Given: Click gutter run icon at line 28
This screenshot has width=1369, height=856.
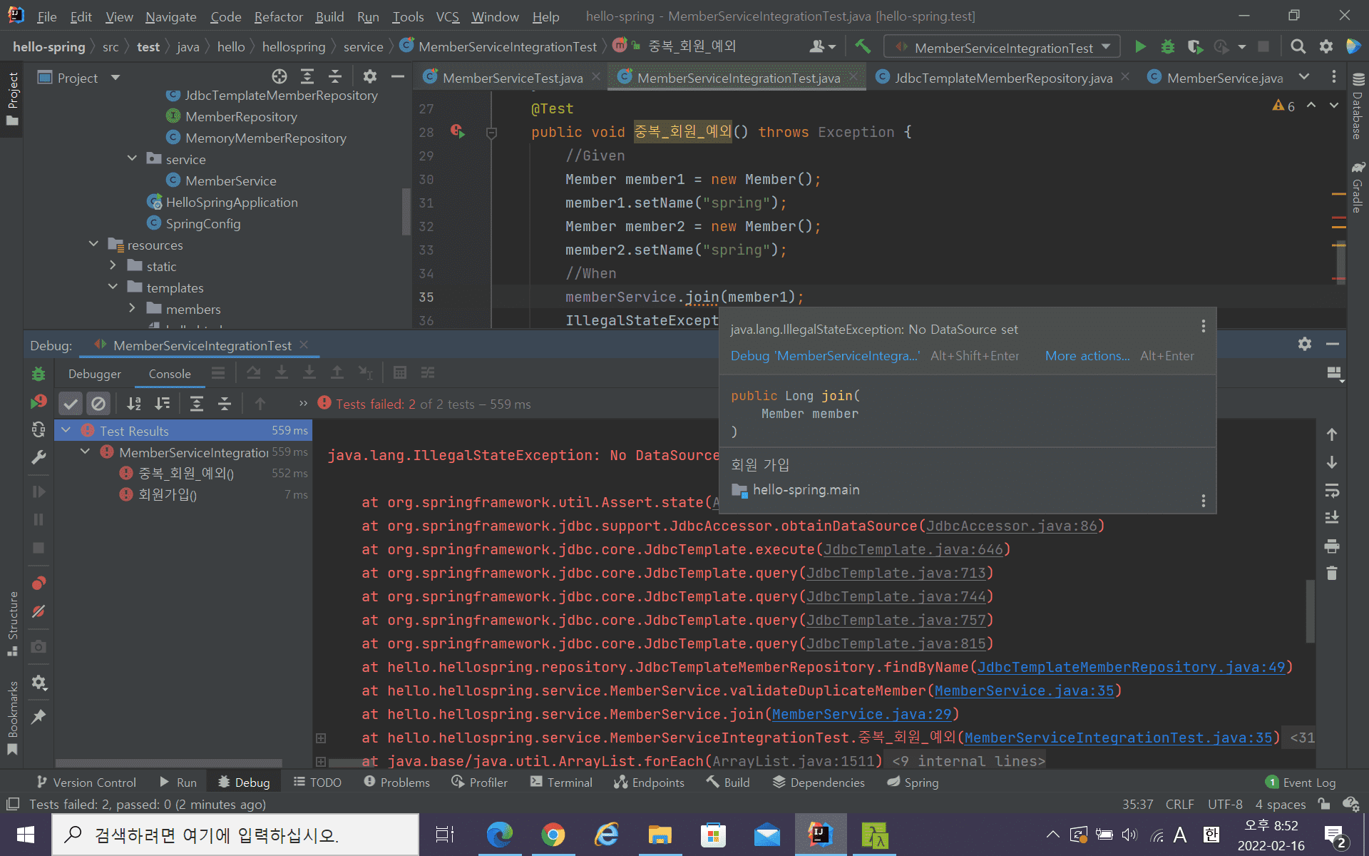Looking at the screenshot, I should (457, 131).
